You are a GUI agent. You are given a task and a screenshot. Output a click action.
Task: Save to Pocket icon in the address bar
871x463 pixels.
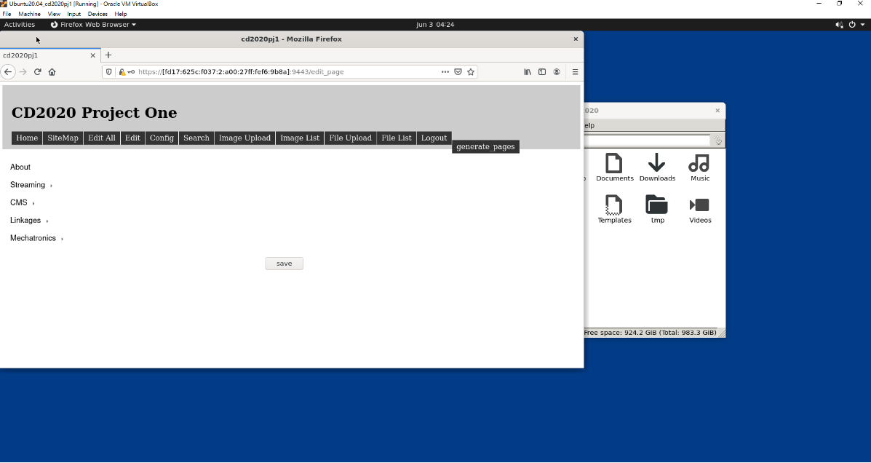coord(458,72)
